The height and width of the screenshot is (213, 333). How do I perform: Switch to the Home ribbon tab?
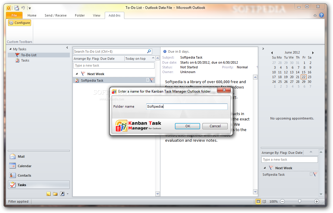(x=32, y=15)
